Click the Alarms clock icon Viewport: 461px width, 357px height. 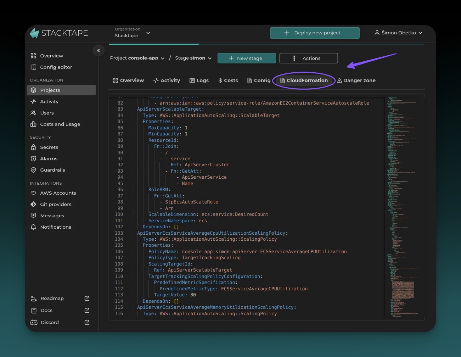(33, 158)
